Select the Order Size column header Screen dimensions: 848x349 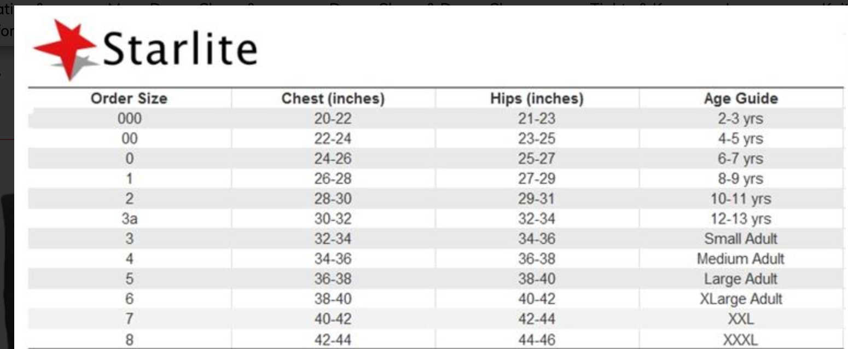[x=129, y=99]
